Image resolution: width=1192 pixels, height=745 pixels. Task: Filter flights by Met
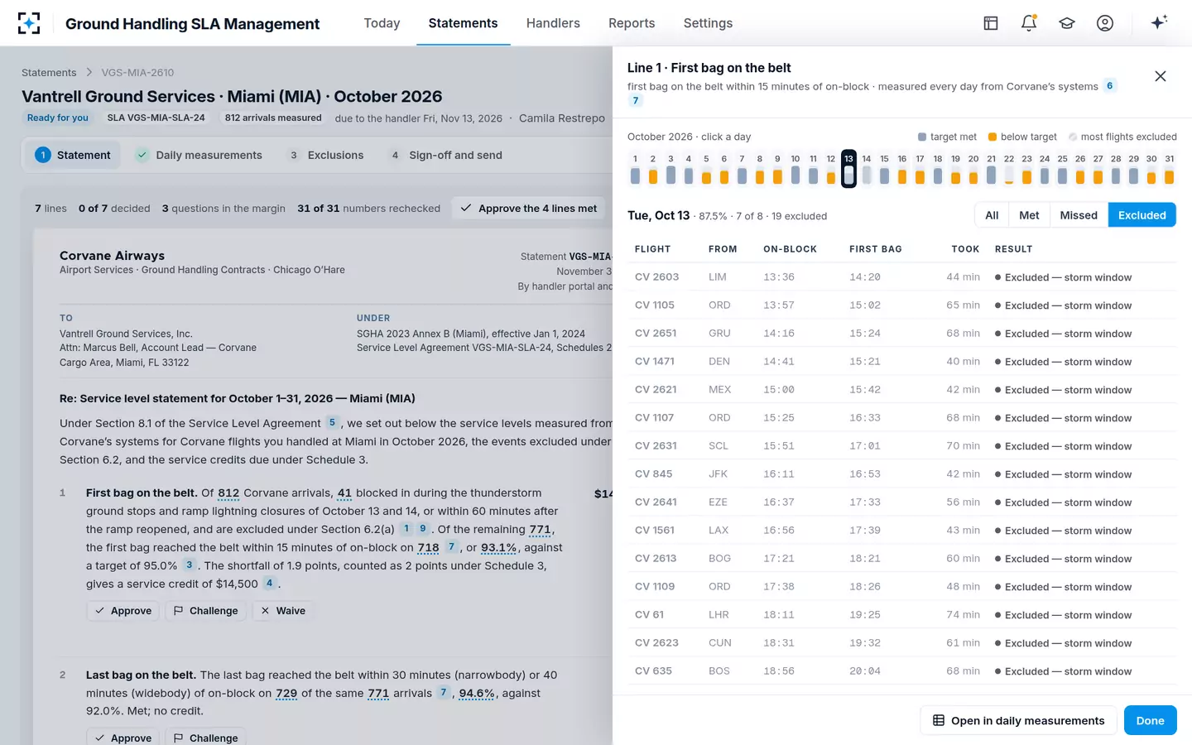(x=1029, y=215)
